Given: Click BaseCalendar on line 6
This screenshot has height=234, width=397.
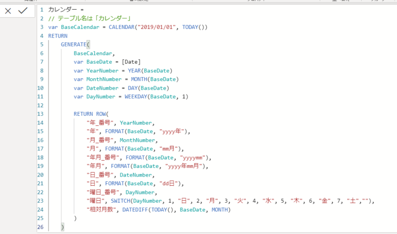Looking at the screenshot, I should click(x=93, y=54).
